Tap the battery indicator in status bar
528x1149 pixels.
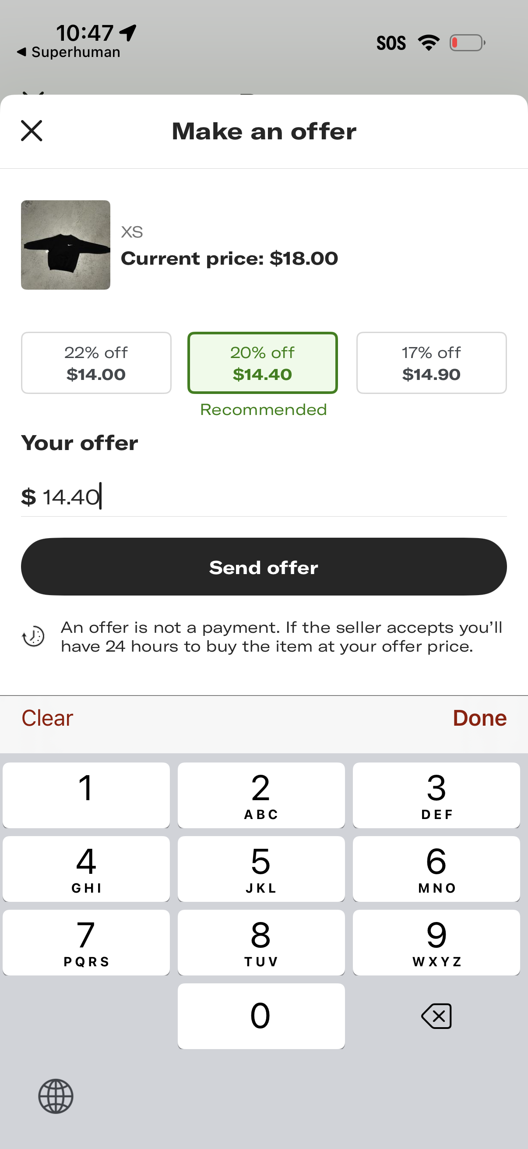pyautogui.click(x=467, y=43)
